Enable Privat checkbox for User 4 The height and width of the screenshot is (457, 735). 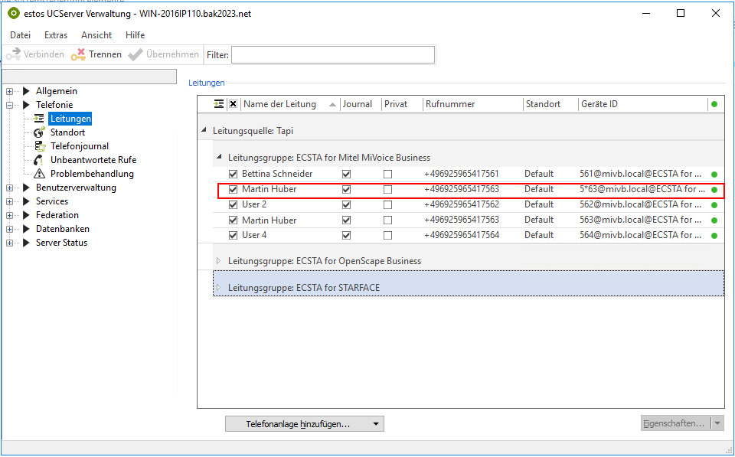coord(387,235)
